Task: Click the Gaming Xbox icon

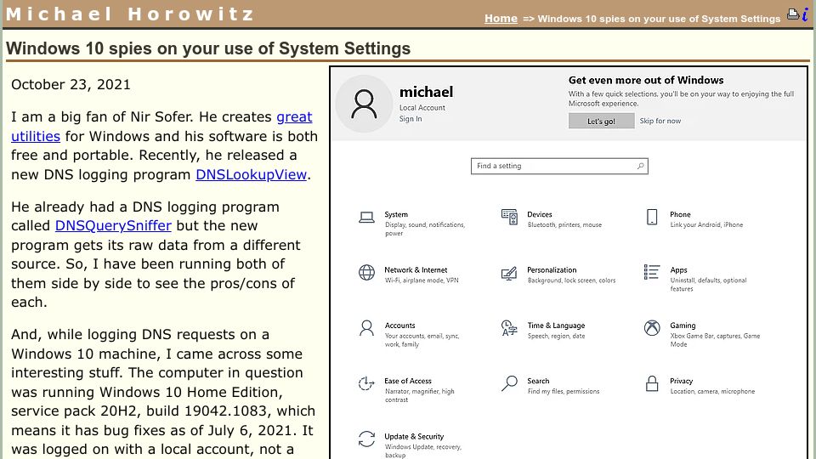Action: coord(652,328)
